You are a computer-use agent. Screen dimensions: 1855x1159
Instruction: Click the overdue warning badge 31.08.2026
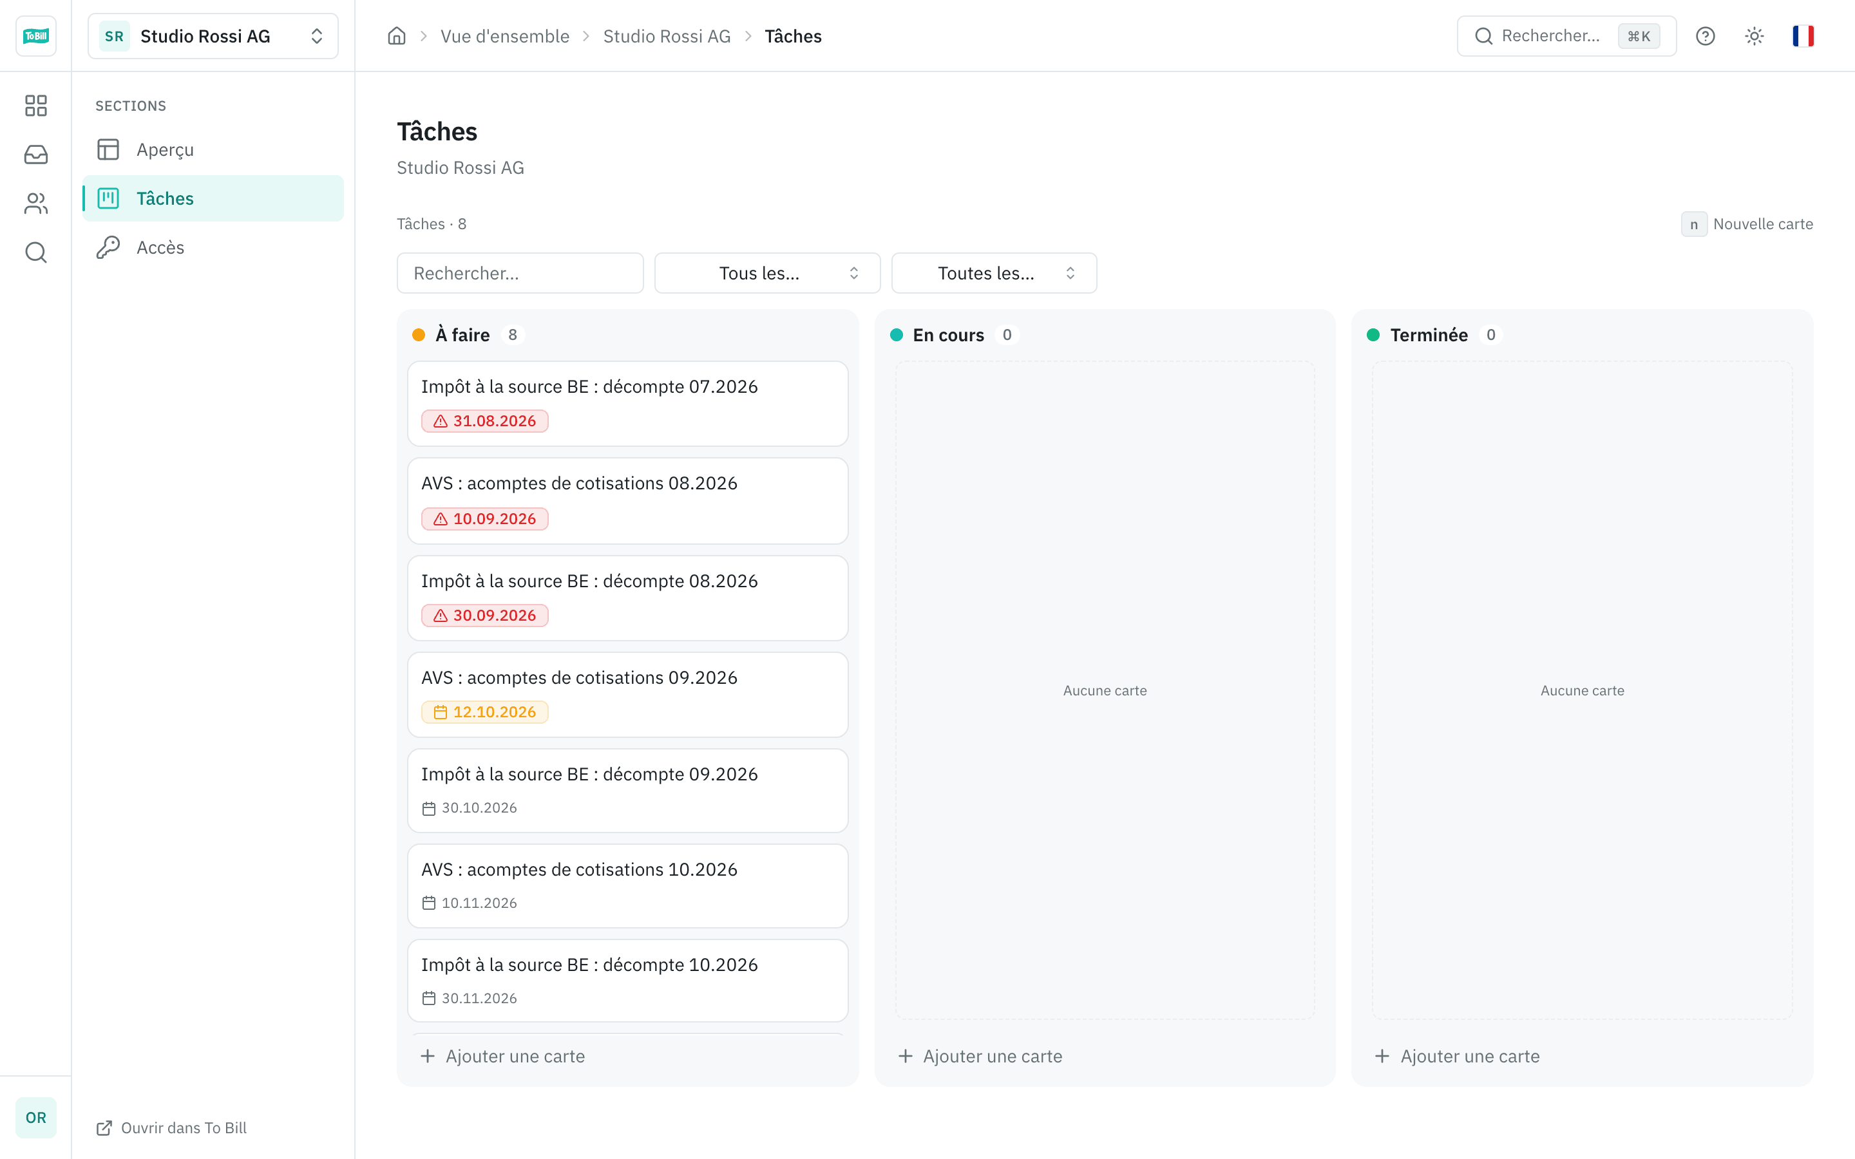click(x=484, y=421)
